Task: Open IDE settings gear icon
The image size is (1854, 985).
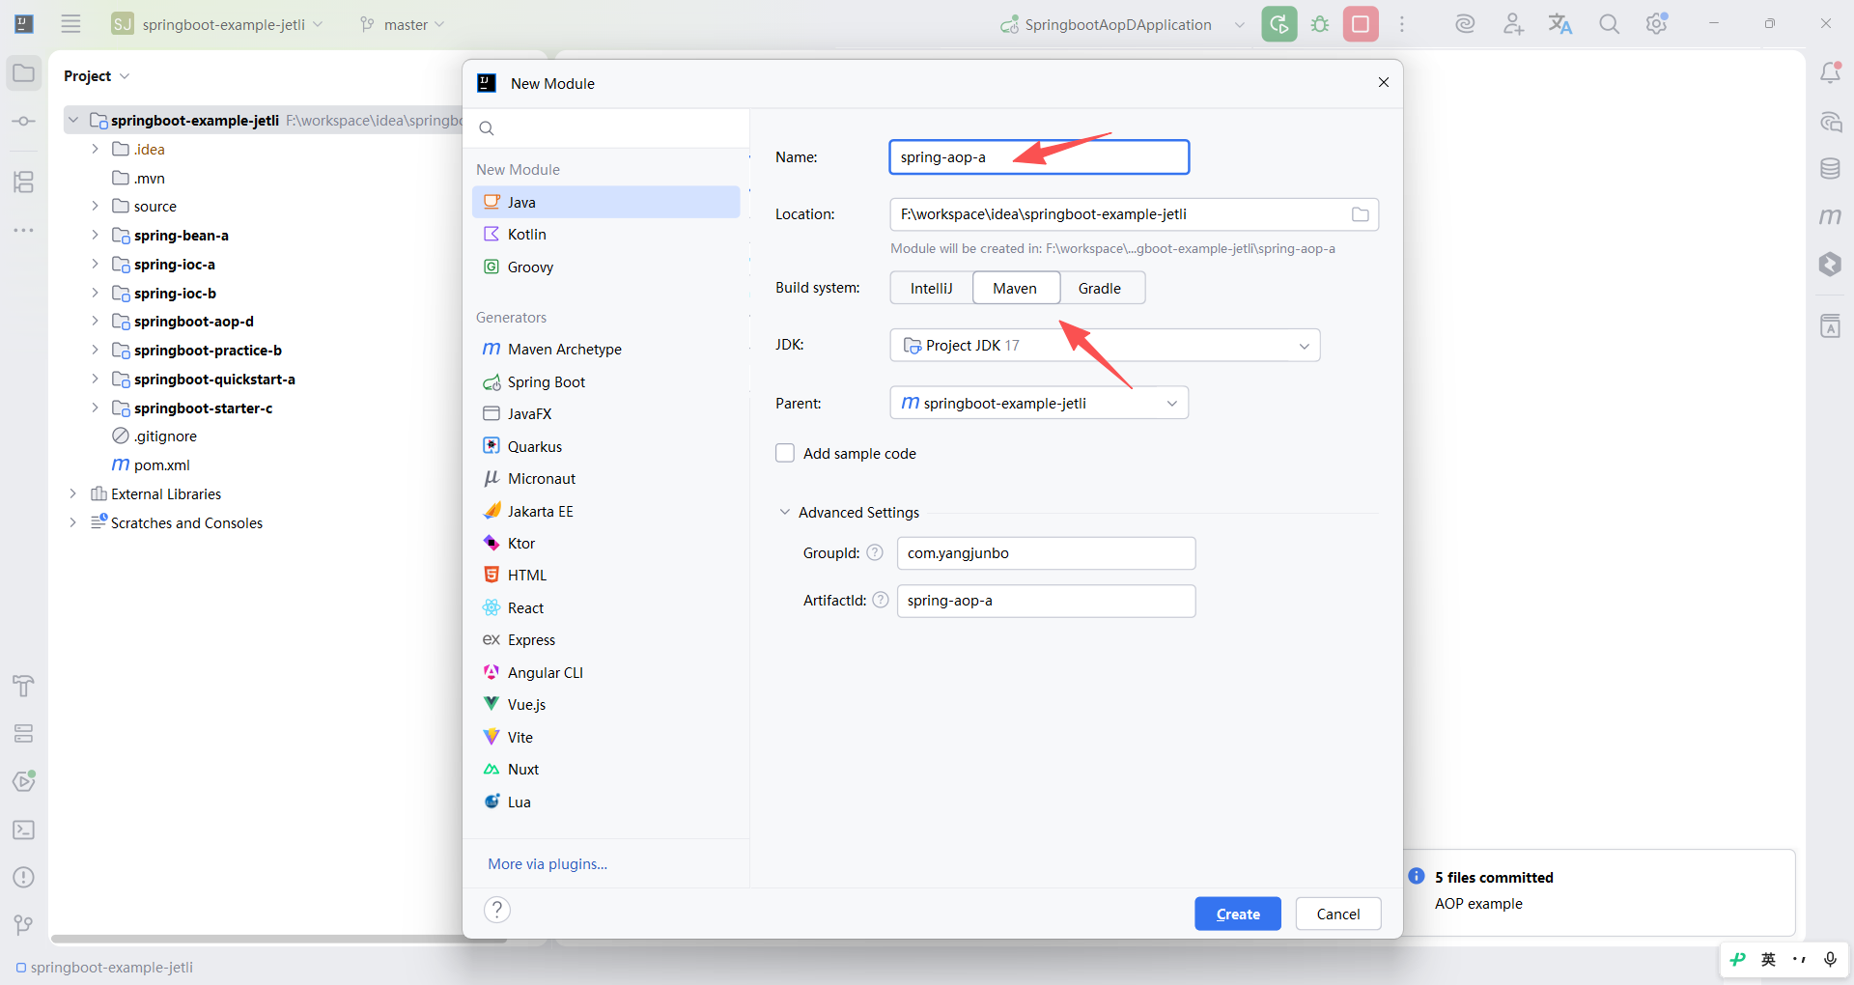Action: click(x=1657, y=24)
